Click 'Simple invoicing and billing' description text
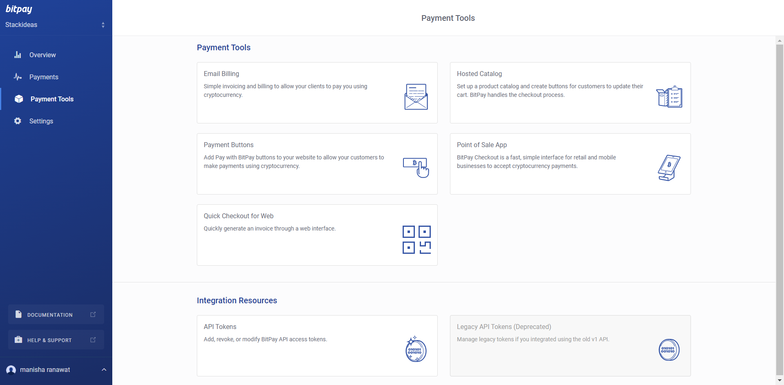 [x=285, y=91]
